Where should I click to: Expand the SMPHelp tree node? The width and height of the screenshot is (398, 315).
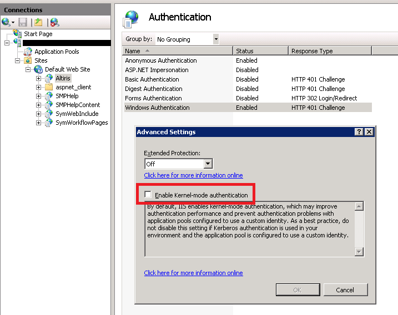[38, 96]
